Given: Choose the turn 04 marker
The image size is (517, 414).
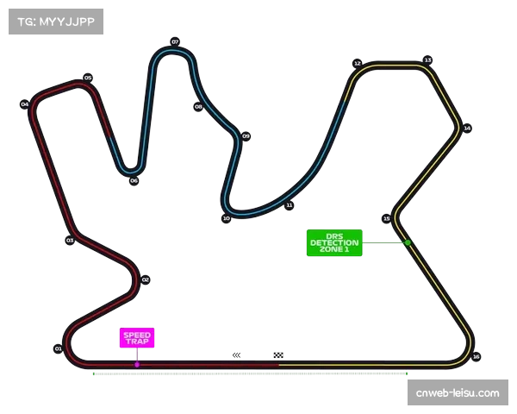Looking at the screenshot, I should click(25, 103).
